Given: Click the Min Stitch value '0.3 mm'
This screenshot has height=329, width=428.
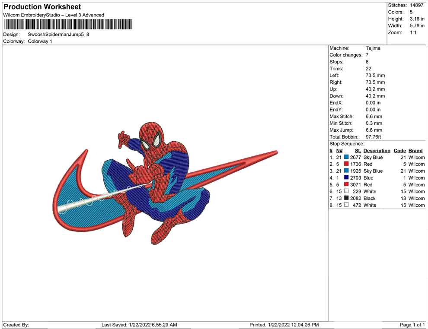Looking at the screenshot, I should tap(374, 123).
